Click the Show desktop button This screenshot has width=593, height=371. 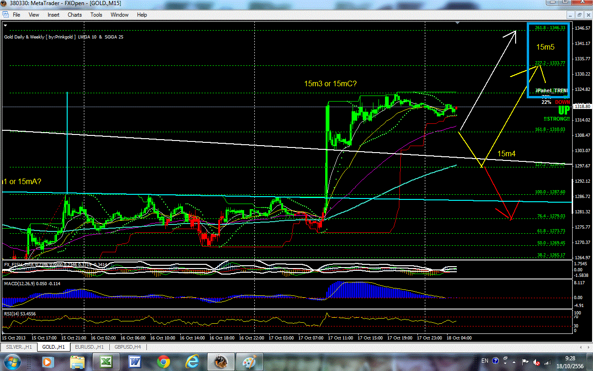(589, 361)
